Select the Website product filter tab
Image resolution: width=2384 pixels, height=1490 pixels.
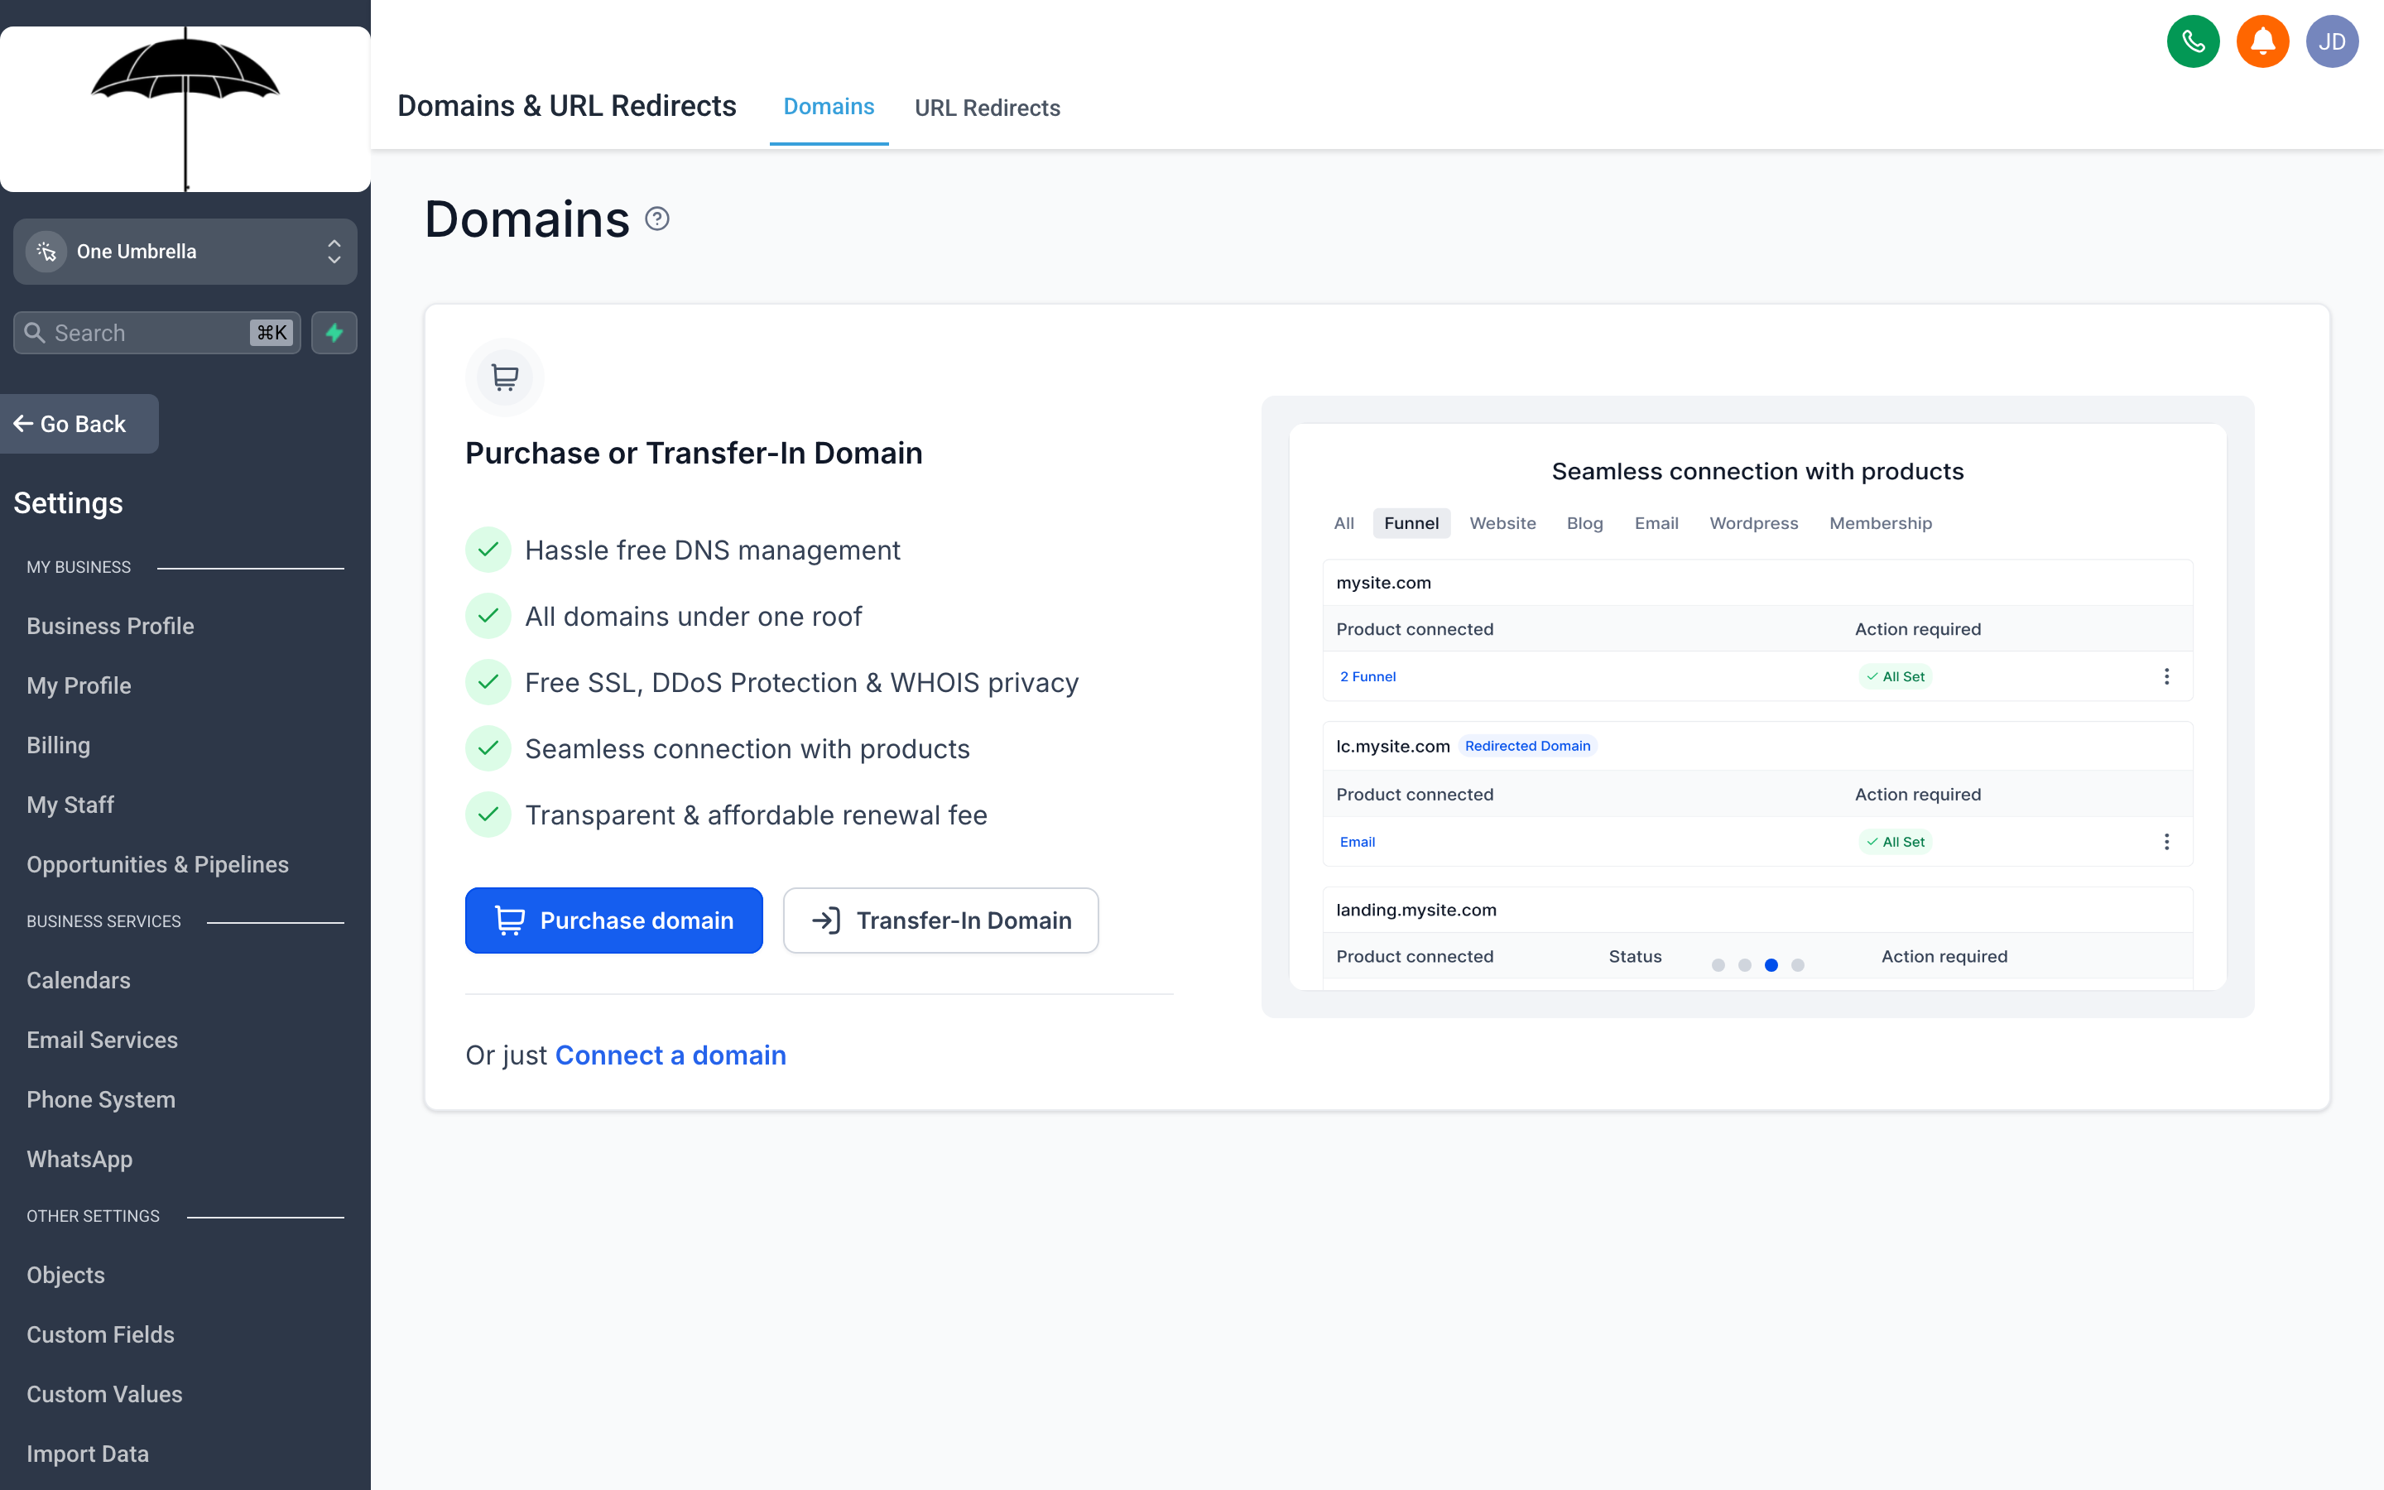tap(1502, 523)
